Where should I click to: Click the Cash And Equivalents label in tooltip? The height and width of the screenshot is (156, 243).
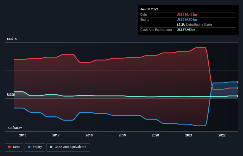tap(156, 30)
